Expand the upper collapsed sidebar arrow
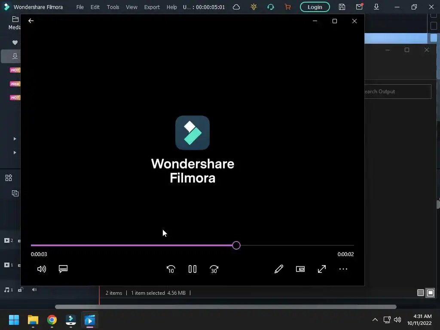Viewport: 440px width, 330px height. [15, 139]
